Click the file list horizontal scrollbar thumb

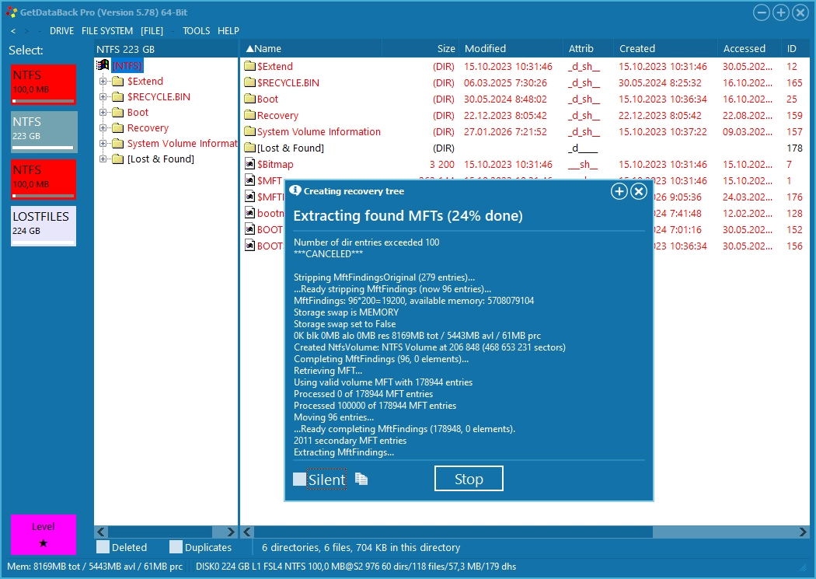pos(453,532)
